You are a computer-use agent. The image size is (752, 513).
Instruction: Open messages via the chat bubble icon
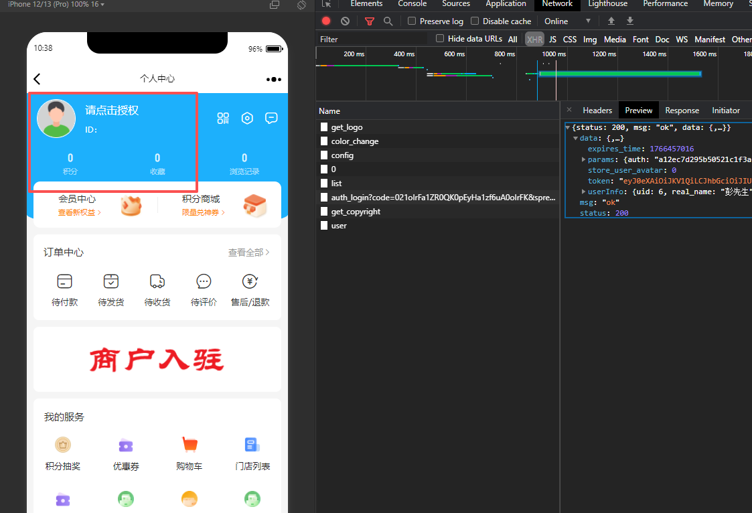pyautogui.click(x=271, y=118)
